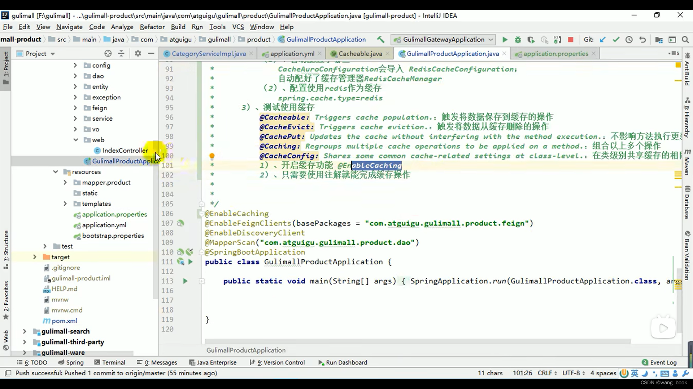Image resolution: width=693 pixels, height=389 pixels.
Task: Switch to CategoryServiceImpl.java tab
Action: pyautogui.click(x=208, y=54)
